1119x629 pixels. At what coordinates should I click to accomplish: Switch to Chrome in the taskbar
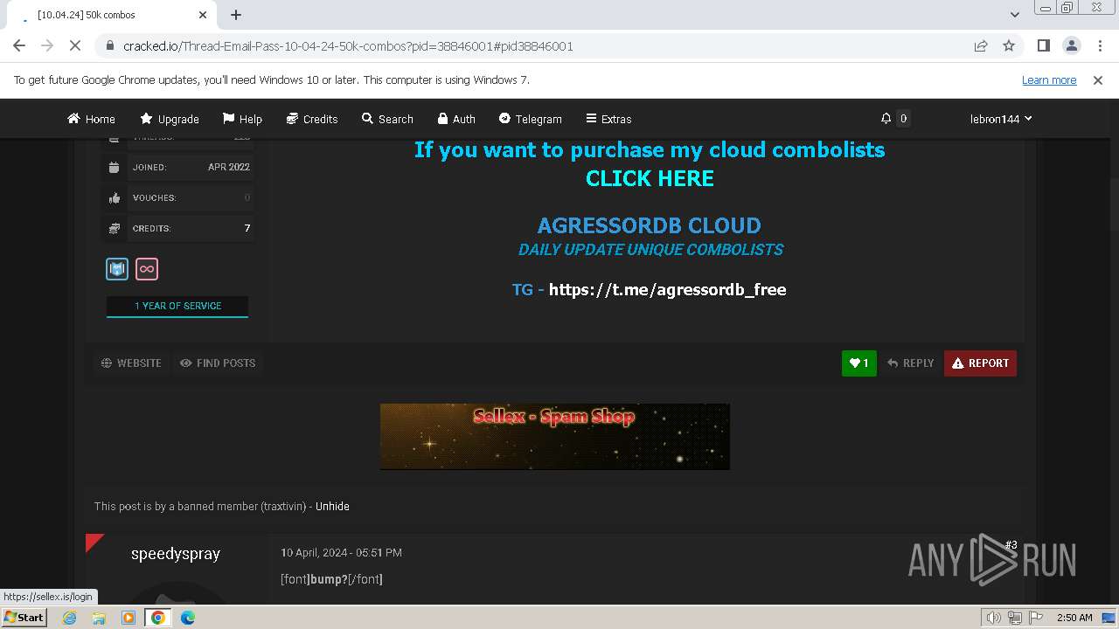pos(158,618)
